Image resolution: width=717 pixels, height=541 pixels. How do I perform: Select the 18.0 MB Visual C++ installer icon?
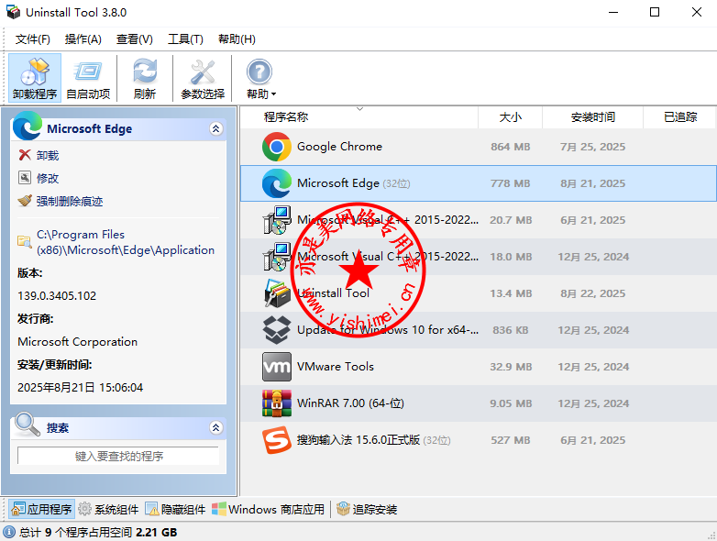point(277,257)
